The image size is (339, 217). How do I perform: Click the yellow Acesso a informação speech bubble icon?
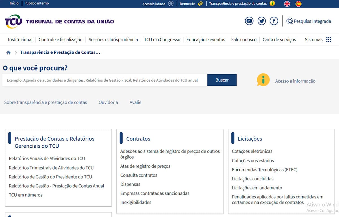point(263,80)
